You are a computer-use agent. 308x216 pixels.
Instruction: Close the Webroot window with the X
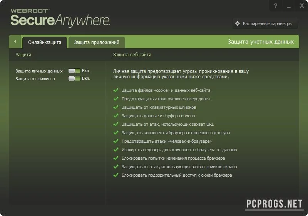click(x=302, y=6)
